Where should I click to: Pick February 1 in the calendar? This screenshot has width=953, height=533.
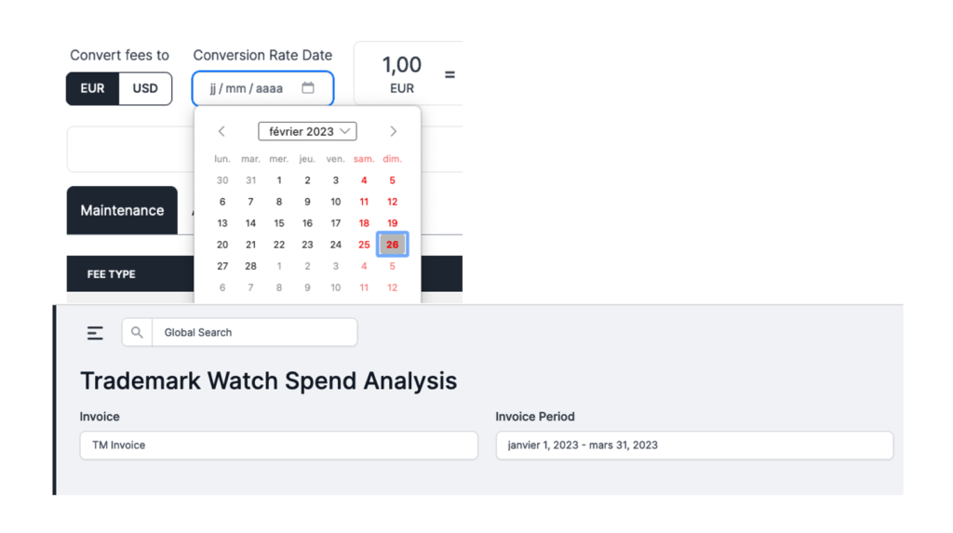pos(279,180)
